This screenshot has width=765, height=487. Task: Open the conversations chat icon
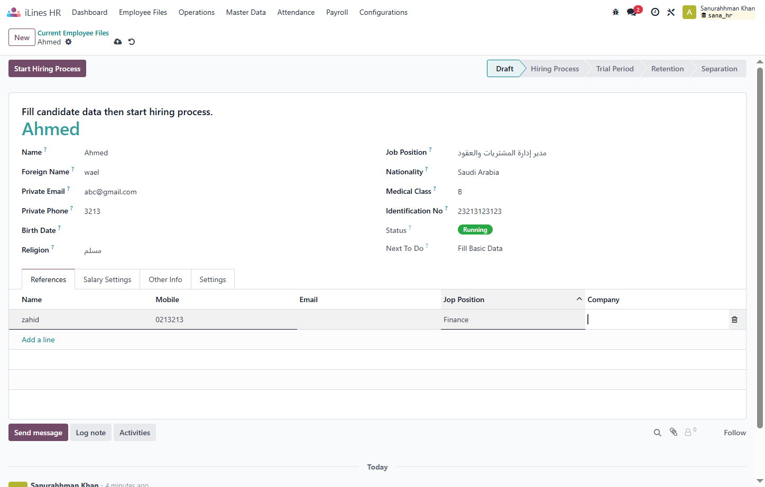pos(632,12)
